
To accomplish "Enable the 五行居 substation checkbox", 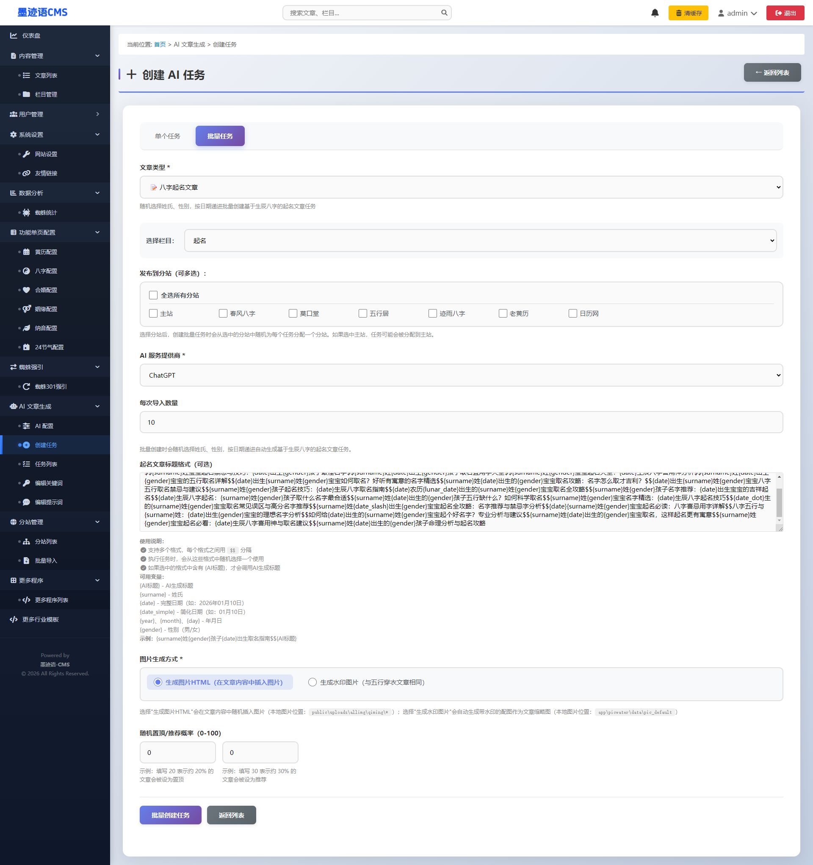I will pos(362,313).
